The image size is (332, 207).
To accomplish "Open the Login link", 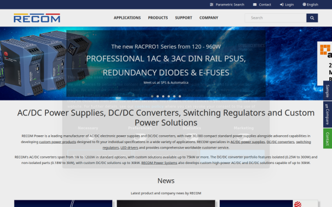I will [287, 4].
